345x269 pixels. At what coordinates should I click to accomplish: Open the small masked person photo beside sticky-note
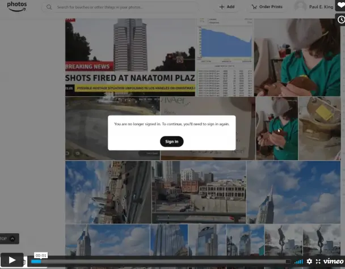[x=277, y=129]
